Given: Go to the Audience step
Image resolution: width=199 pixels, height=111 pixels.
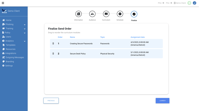Looking at the screenshot, I should pyautogui.click(x=92, y=14).
